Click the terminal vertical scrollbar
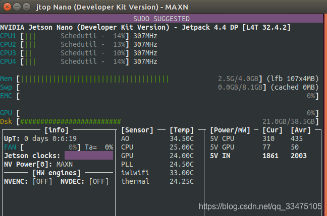 pos(325,115)
